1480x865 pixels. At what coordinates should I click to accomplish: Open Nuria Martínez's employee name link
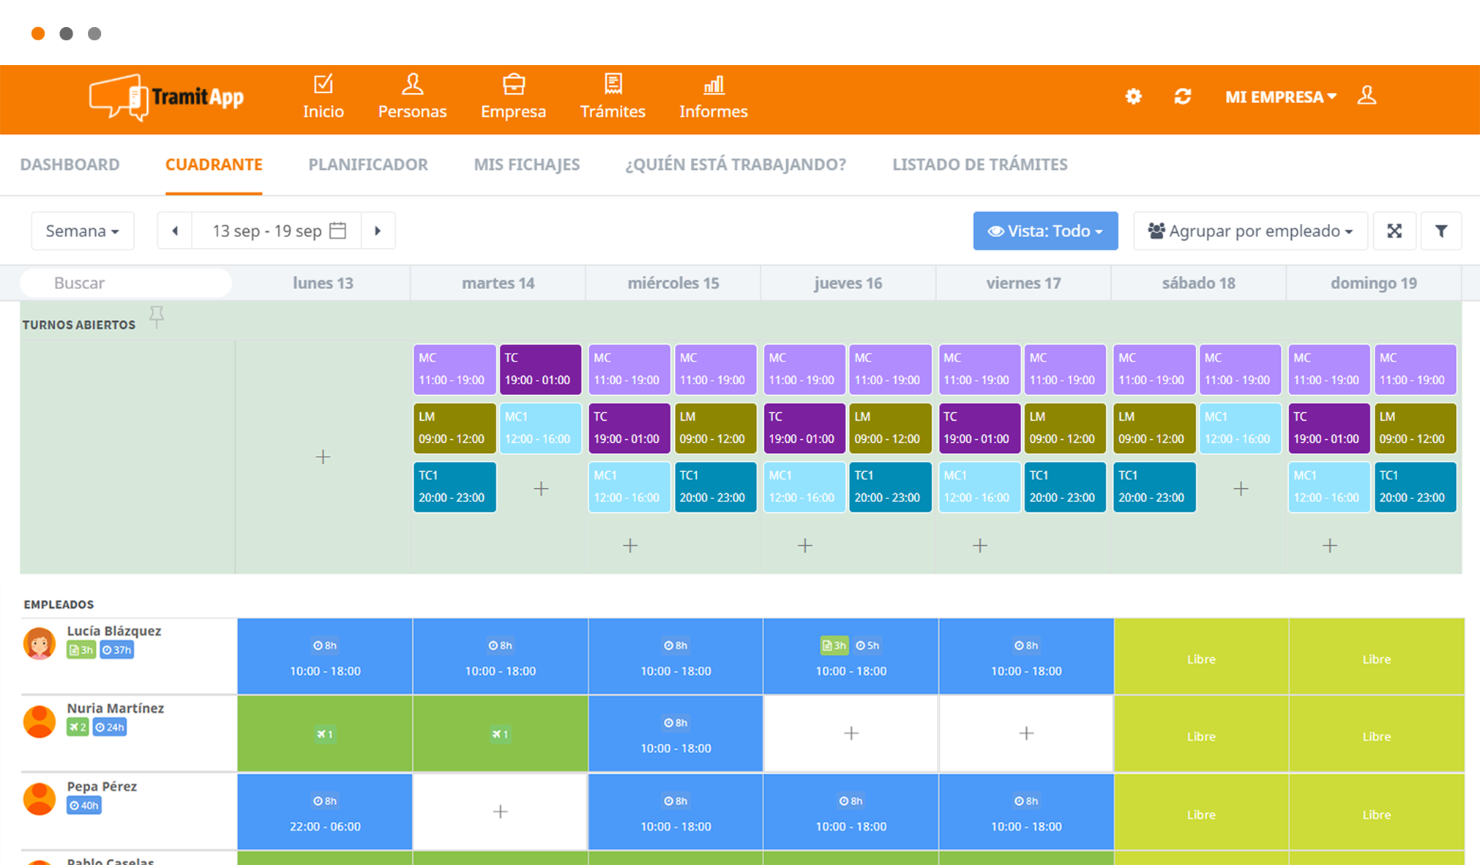116,708
